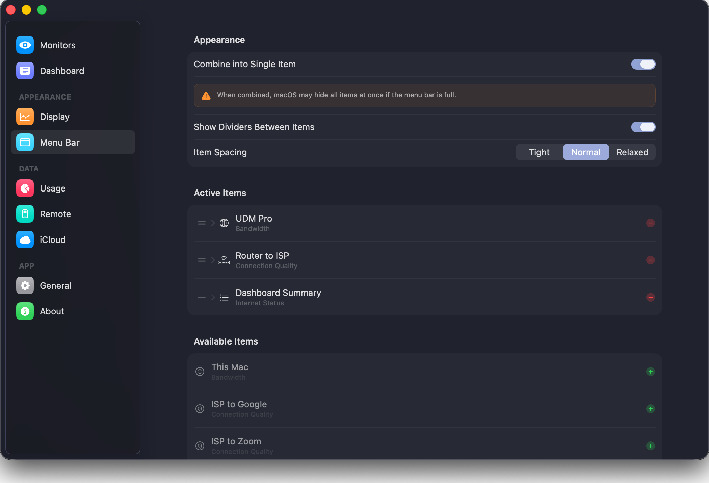The image size is (709, 483).
Task: Expand the Router to ISP chevron
Action: (213, 260)
